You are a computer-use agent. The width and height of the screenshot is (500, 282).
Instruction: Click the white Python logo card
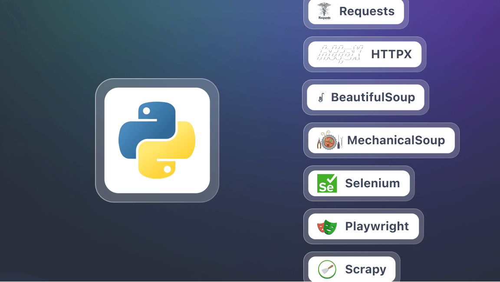pos(156,140)
